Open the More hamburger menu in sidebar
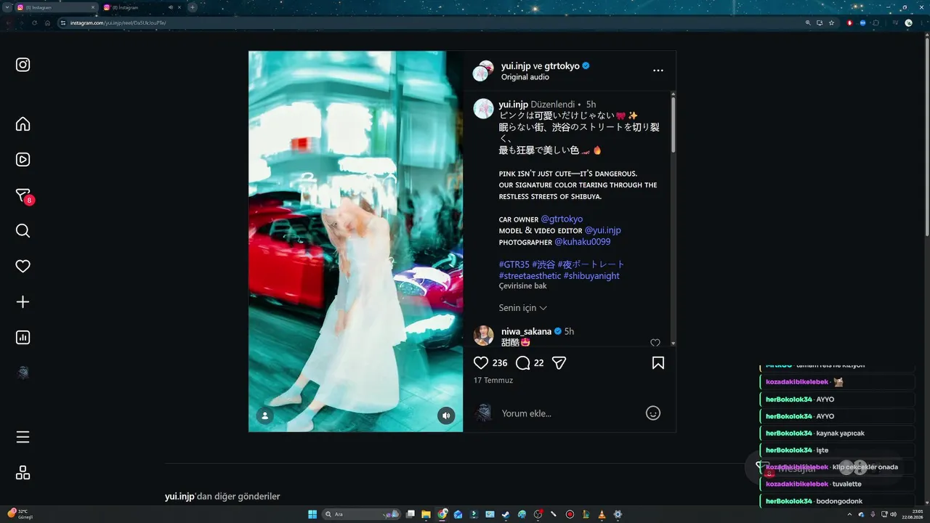 coord(23,437)
